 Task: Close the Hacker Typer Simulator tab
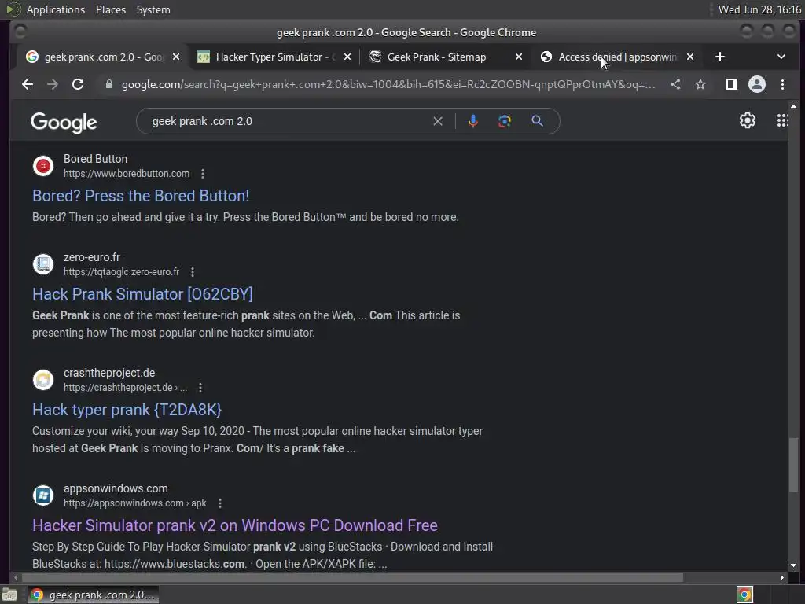(347, 57)
